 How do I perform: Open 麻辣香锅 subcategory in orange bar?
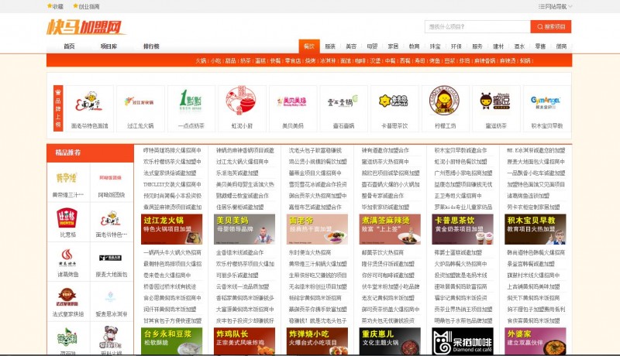point(485,61)
